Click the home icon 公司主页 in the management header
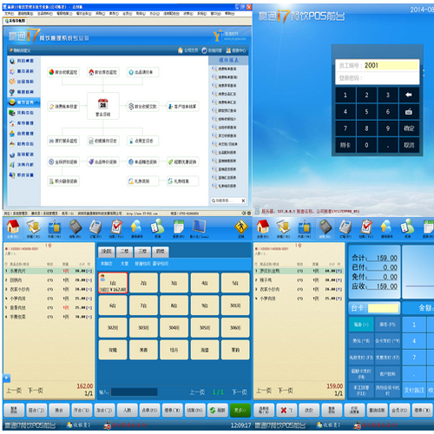Viewport: 434px width, 434px height. click(187, 50)
